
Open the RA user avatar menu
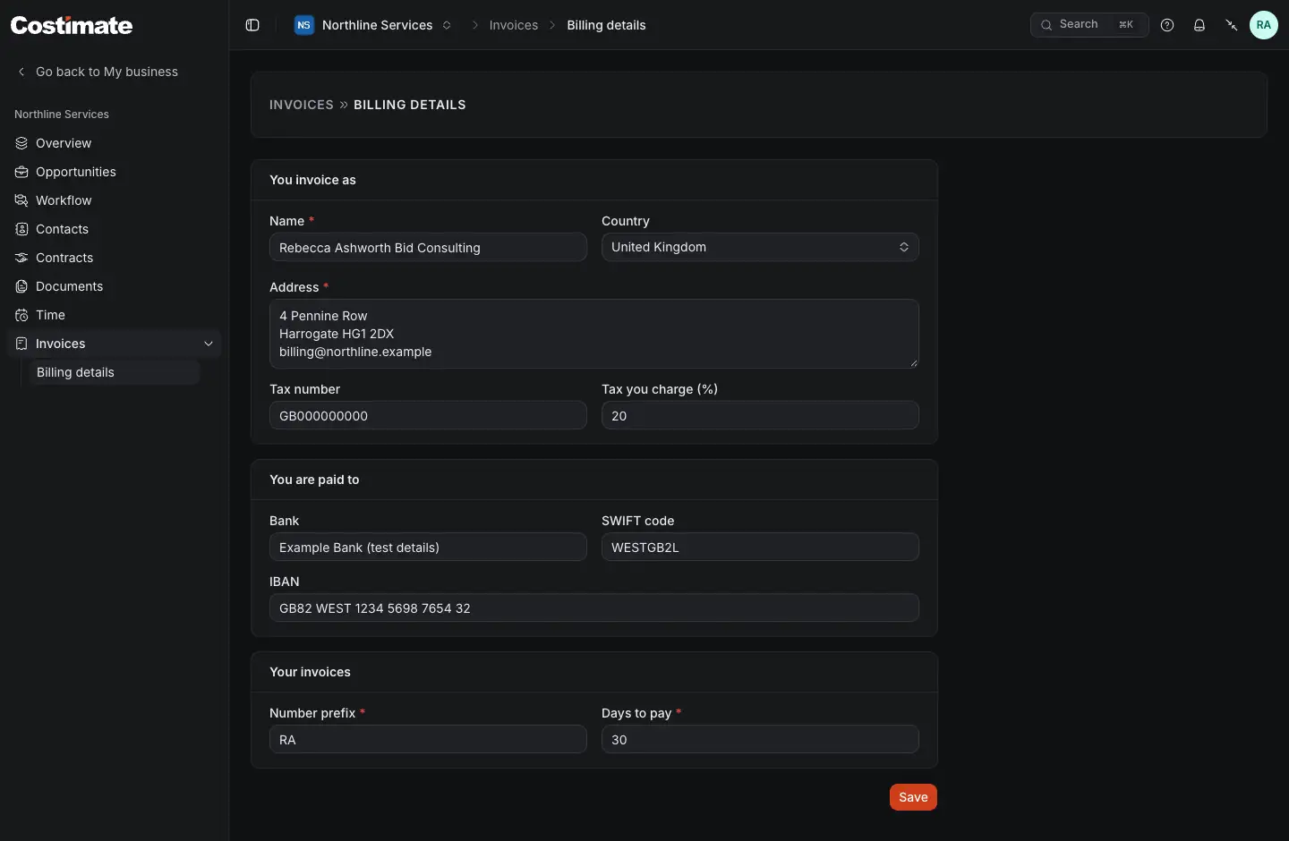(1264, 25)
